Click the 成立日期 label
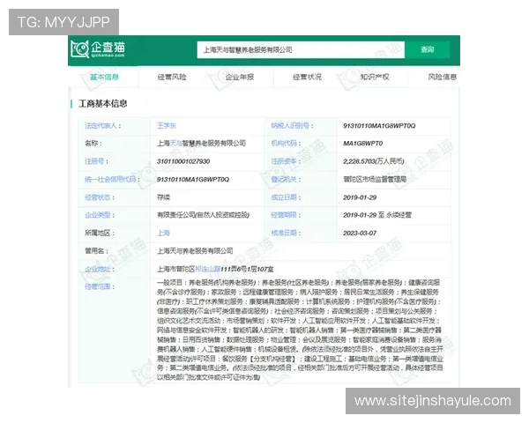The width and height of the screenshot is (529, 423). pos(286,197)
